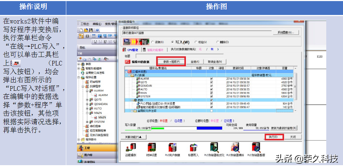Select 全局软元件注释 in project tree
The height and width of the screenshot is (168, 343).
coord(92,73)
